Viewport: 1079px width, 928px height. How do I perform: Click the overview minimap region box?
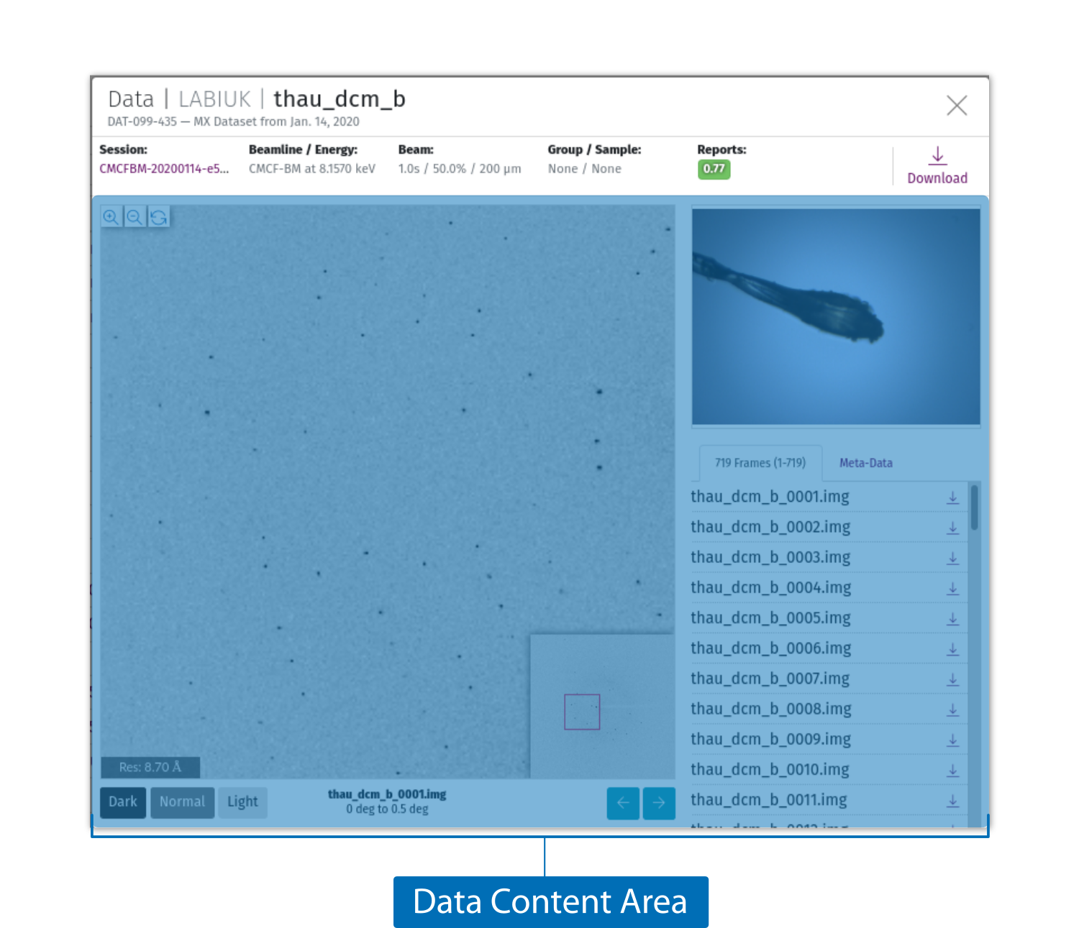[582, 712]
